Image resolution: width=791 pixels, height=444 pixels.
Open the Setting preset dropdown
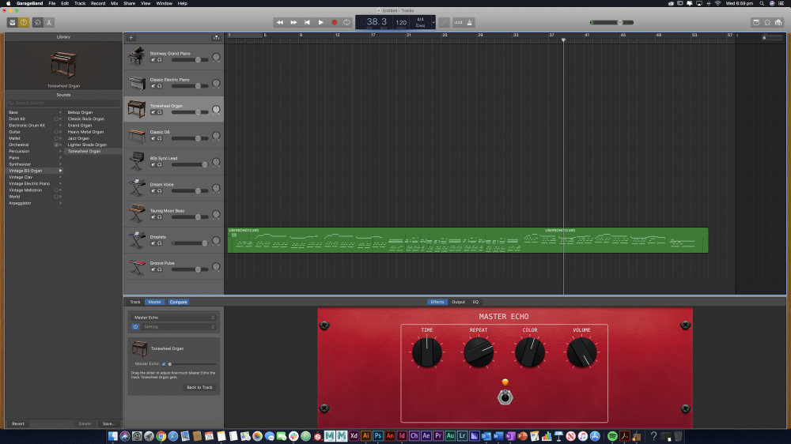(x=179, y=326)
